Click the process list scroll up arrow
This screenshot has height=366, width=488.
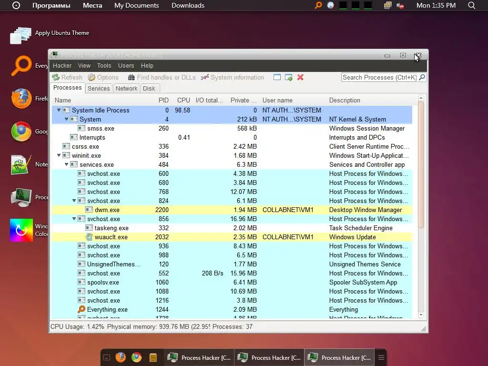[x=421, y=98]
